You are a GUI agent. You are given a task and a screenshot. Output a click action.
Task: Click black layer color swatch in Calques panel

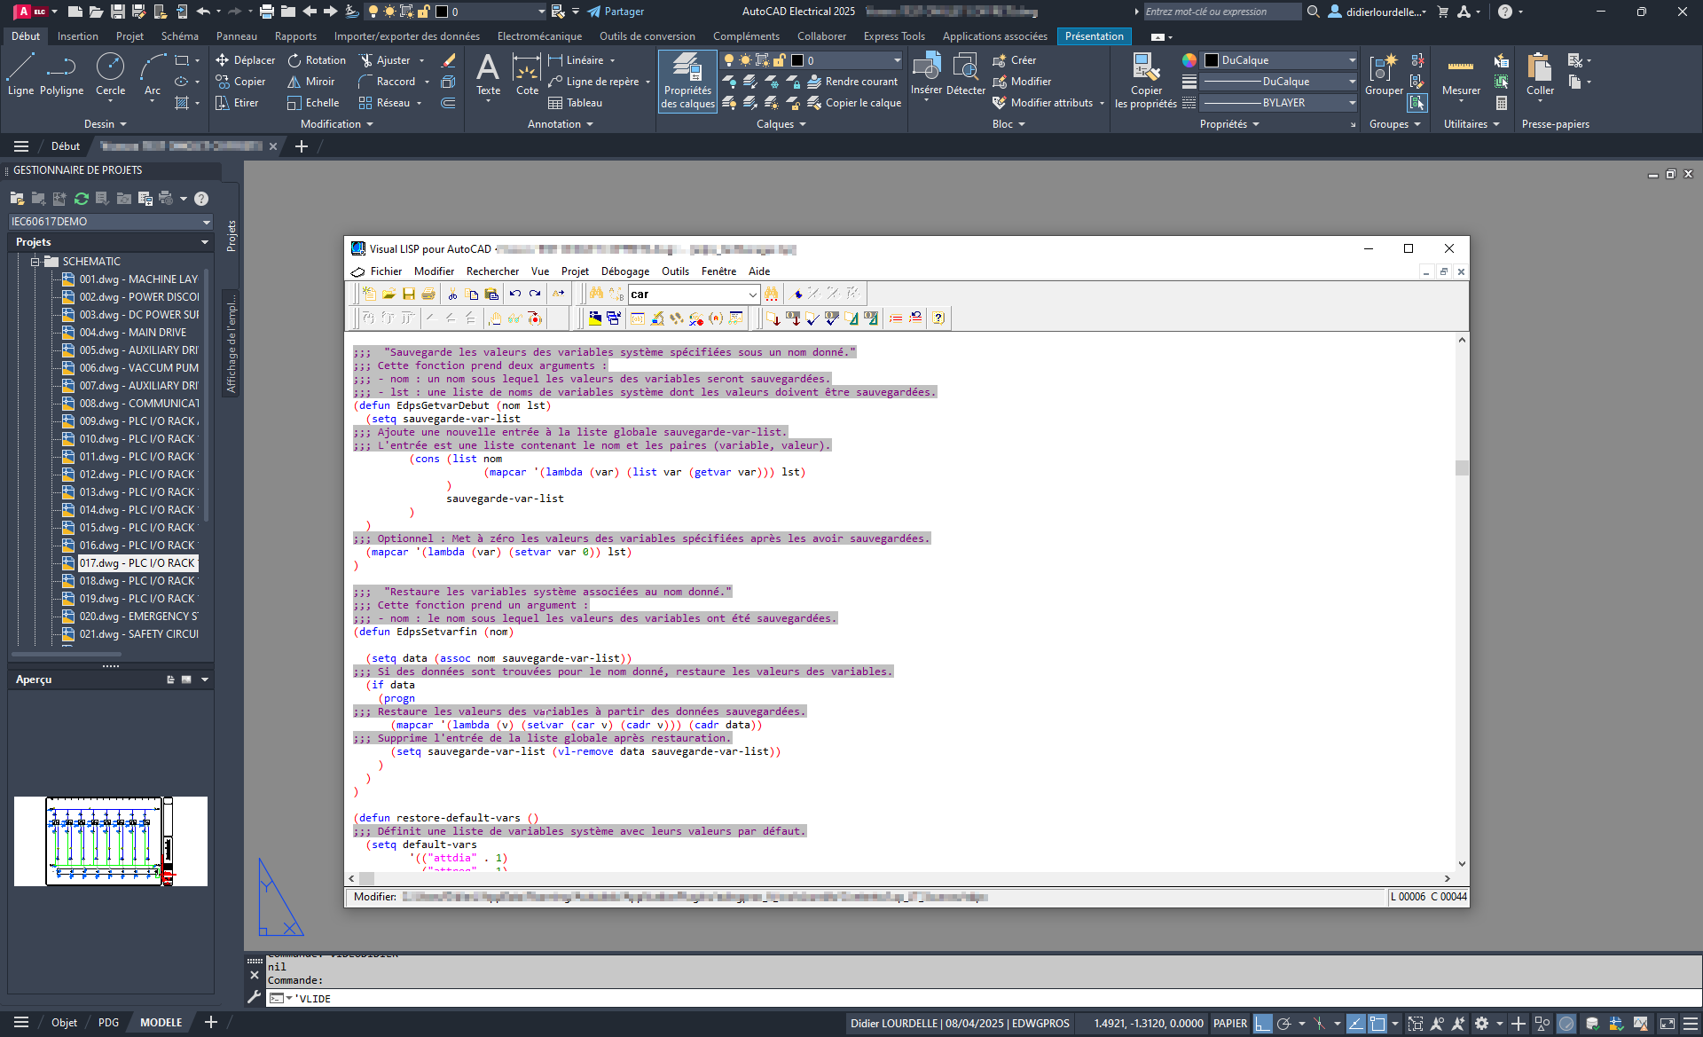point(797,60)
